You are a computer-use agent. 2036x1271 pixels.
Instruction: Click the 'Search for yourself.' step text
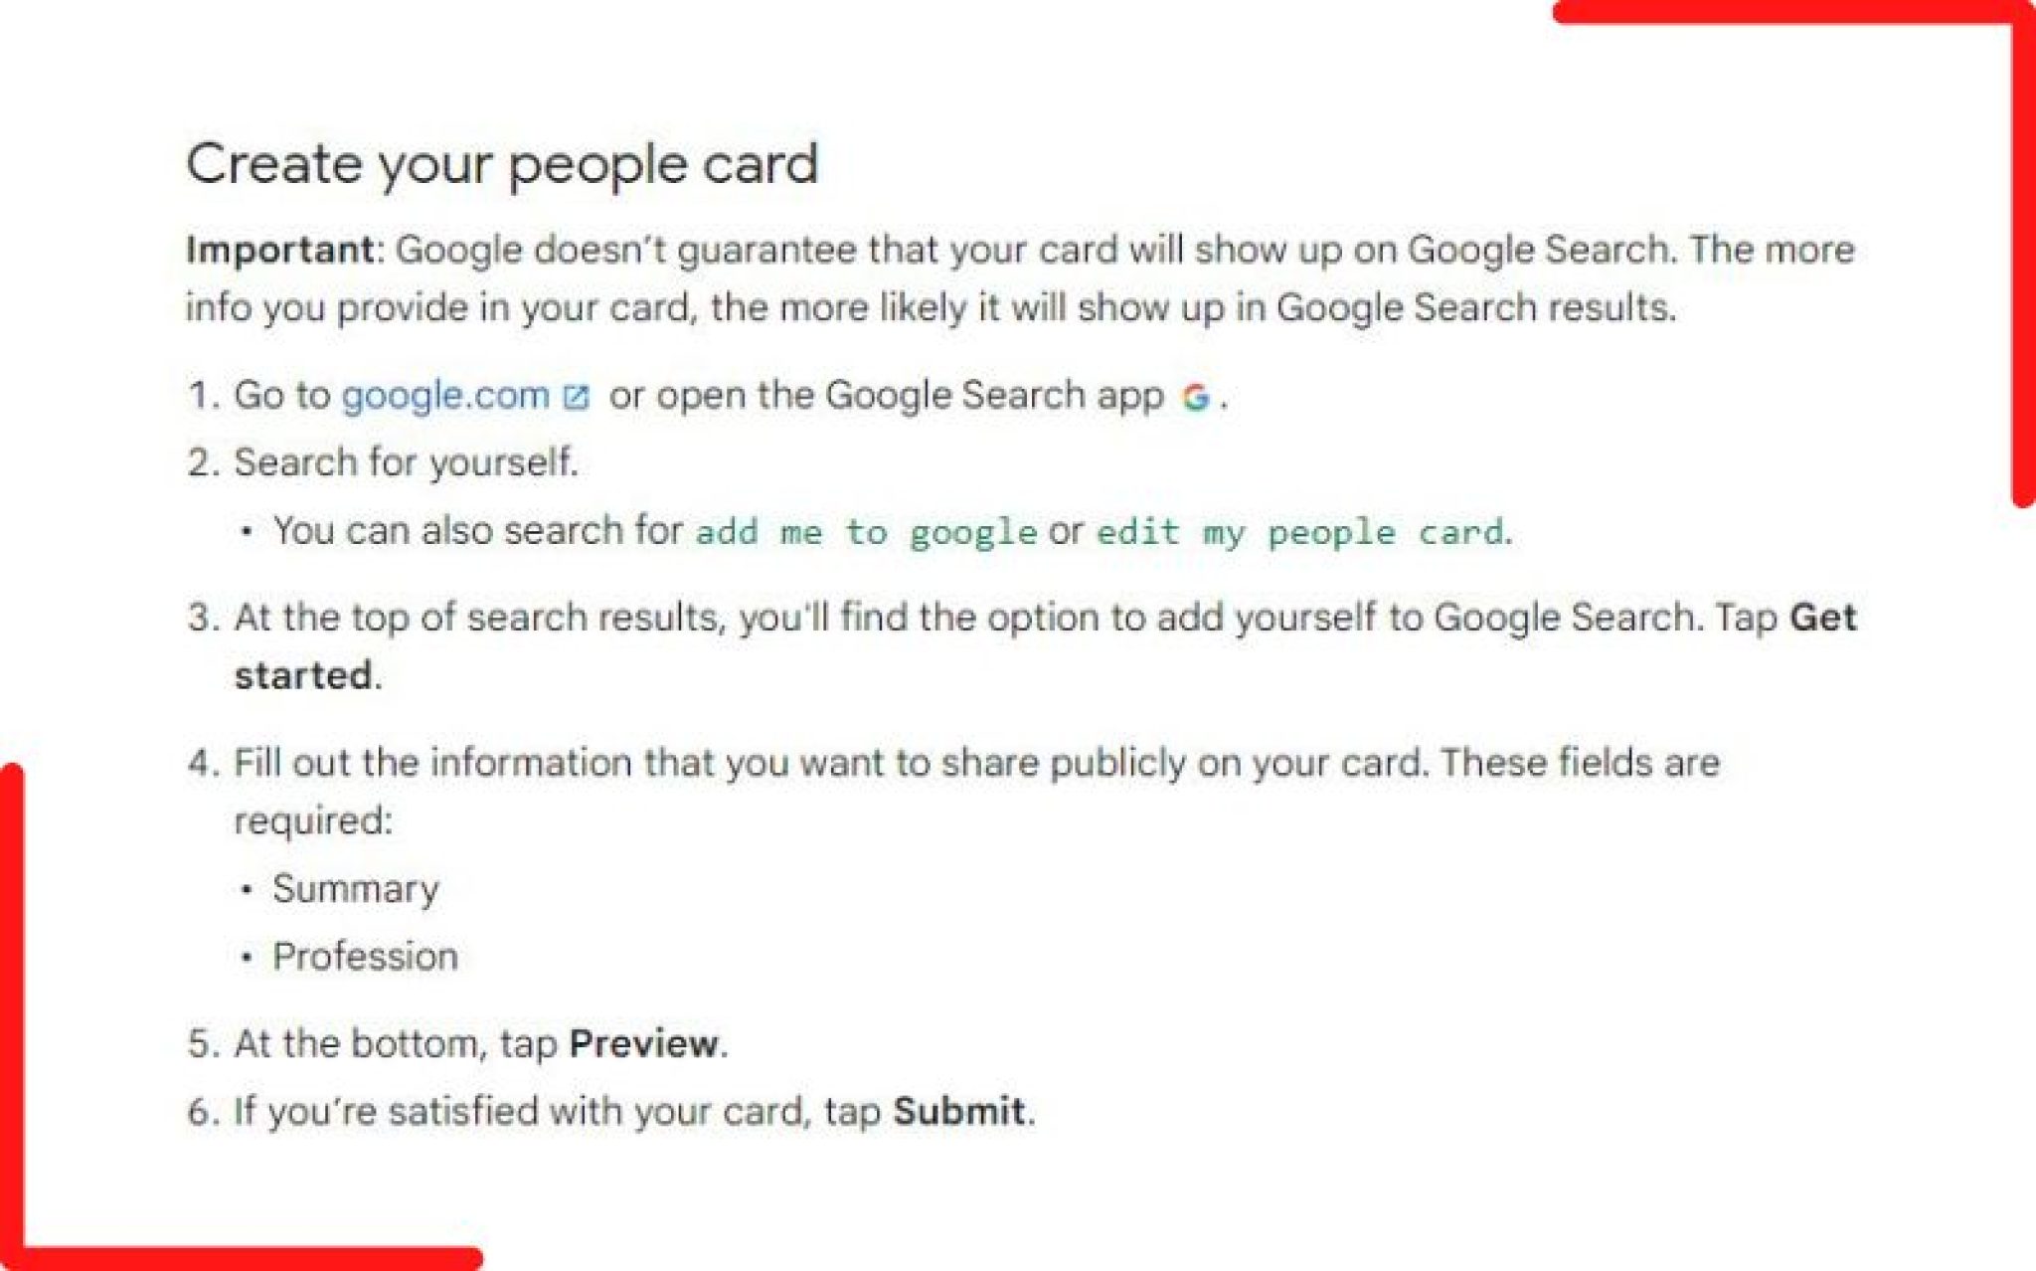(406, 463)
